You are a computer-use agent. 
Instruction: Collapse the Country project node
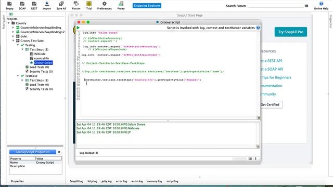(x=9, y=23)
